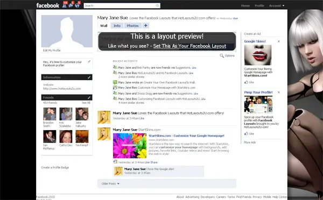
Task: Open the Account dropdown menu
Action: point(277,6)
